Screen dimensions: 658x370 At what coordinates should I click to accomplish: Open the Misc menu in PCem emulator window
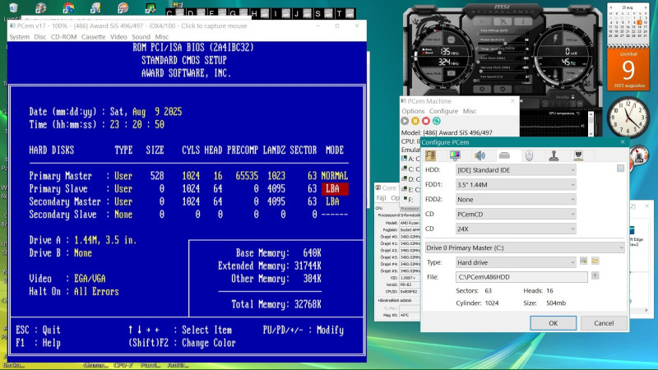click(161, 37)
